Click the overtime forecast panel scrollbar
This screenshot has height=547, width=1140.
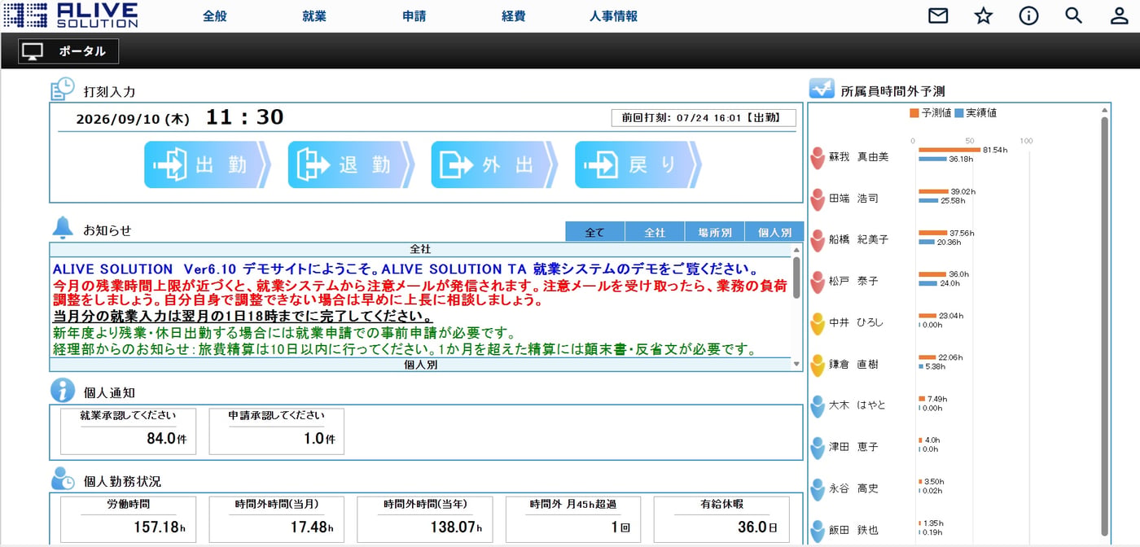1105,326
